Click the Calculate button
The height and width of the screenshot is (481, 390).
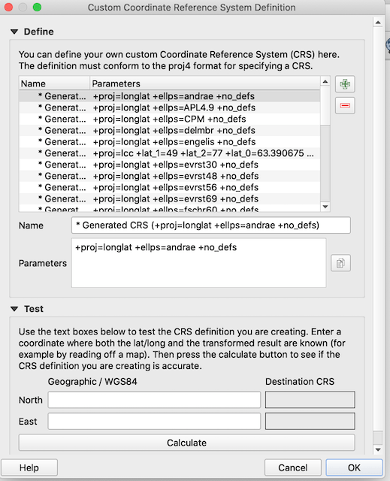(186, 443)
